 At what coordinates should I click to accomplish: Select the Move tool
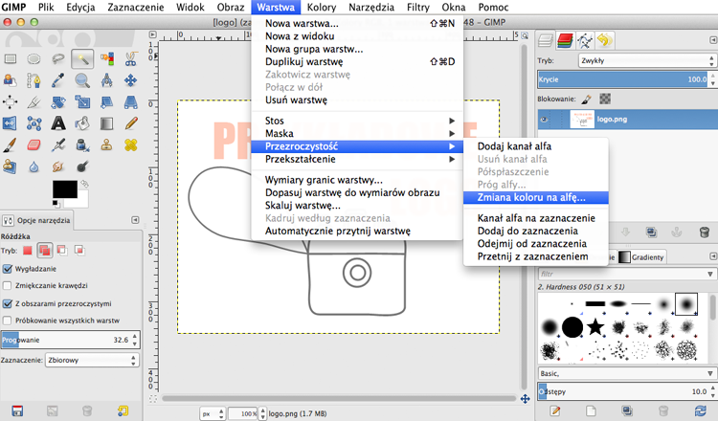[x=130, y=80]
